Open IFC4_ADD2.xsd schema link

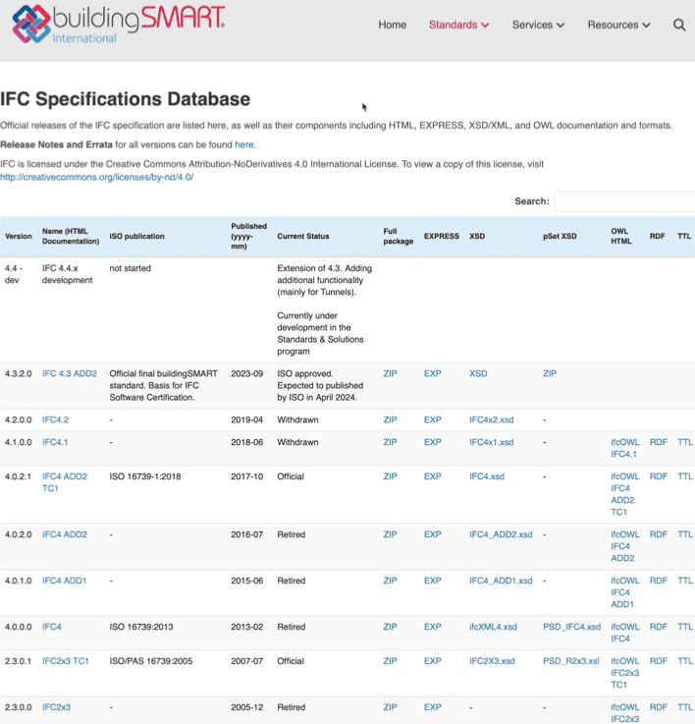coord(501,534)
